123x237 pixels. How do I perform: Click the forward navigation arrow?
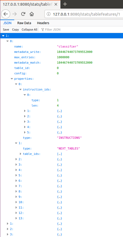(x=15, y=14)
